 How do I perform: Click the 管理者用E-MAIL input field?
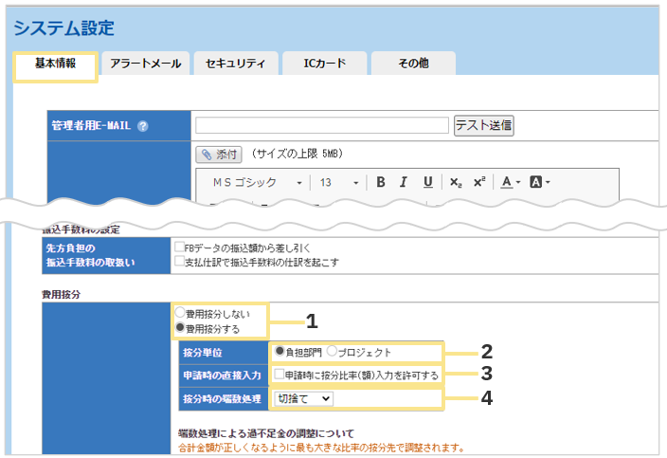(321, 125)
